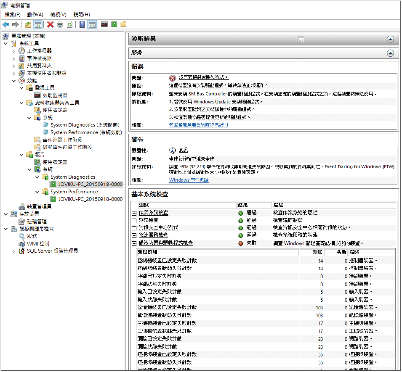Select WMI 控制 in the tree
The image size is (402, 372).
pos(38,243)
